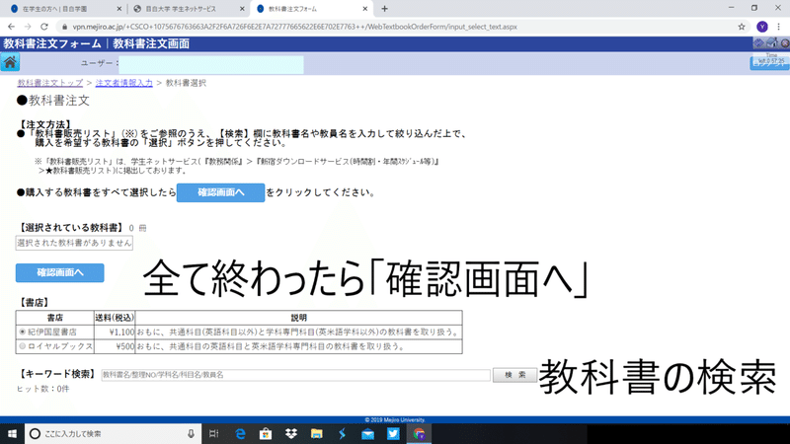The height and width of the screenshot is (444, 790).
Task: Select the 紀伊國屋書店 bookstore radio button
Action: click(x=22, y=333)
